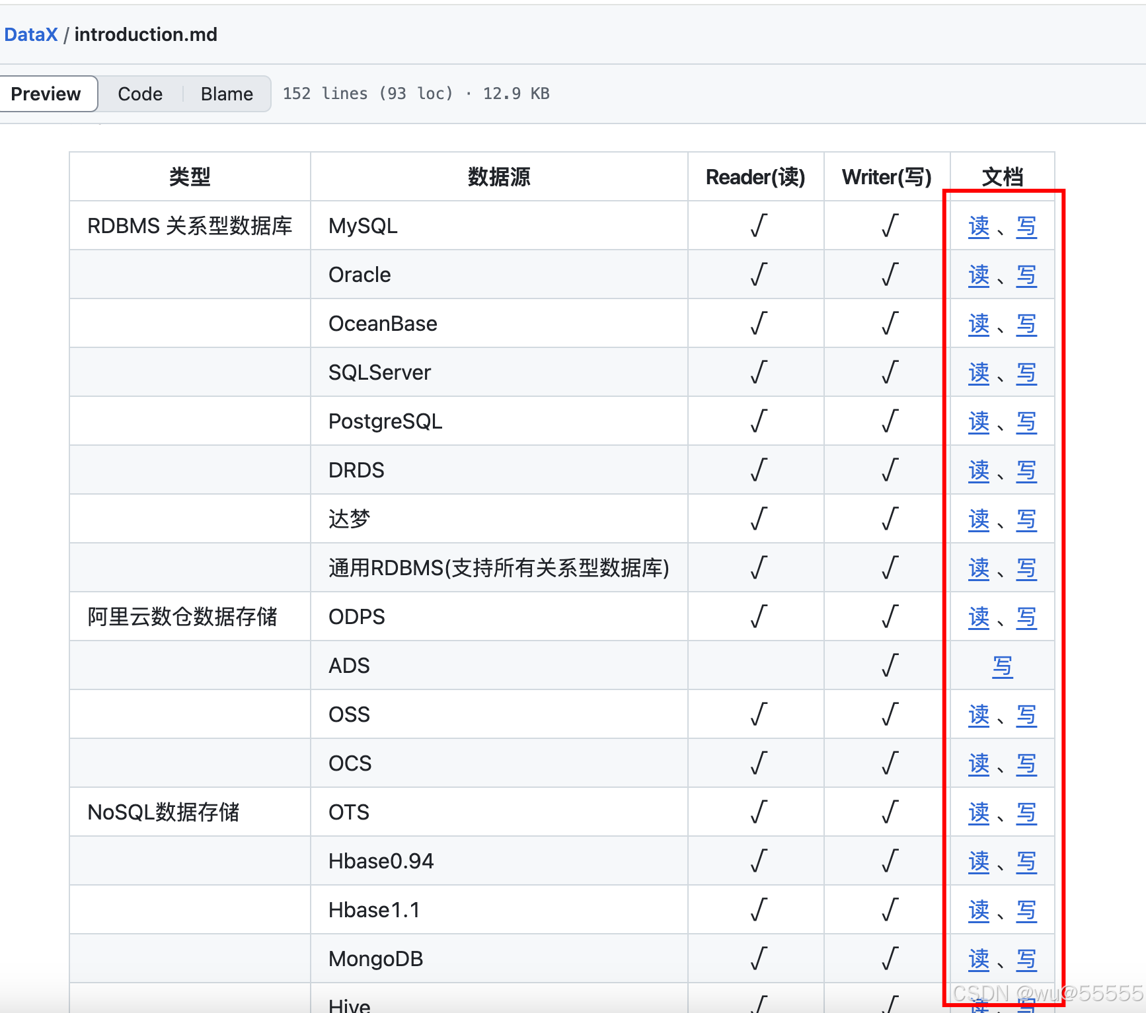Select the 通用RDBMS(支持所有关系型数据库) cell
Viewport: 1146px width, 1013px height.
pos(499,568)
